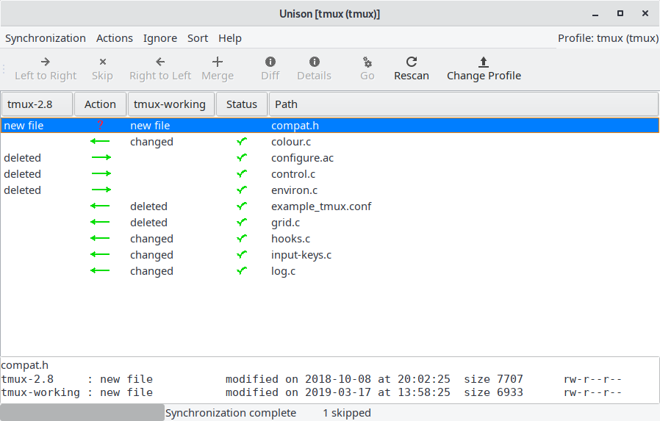Click the tmux-working column header
Viewport: 660px width, 421px height.
click(171, 104)
